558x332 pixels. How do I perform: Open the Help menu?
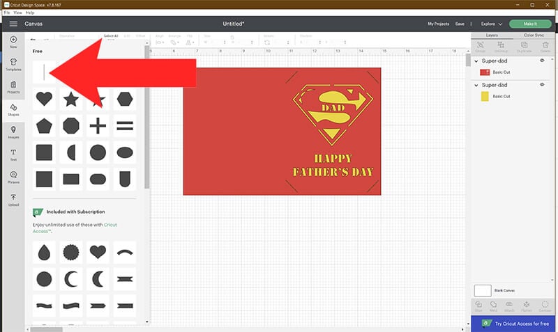(30, 13)
